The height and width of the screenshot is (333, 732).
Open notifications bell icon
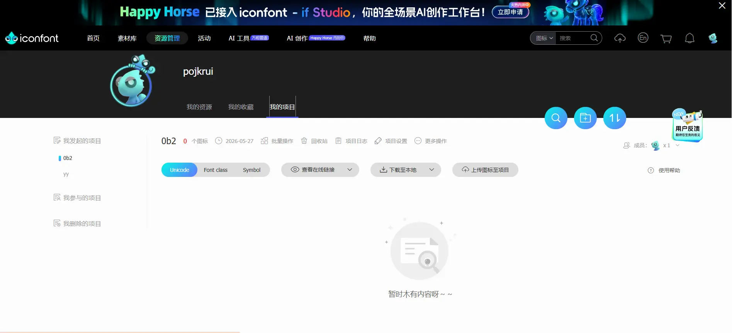click(690, 38)
